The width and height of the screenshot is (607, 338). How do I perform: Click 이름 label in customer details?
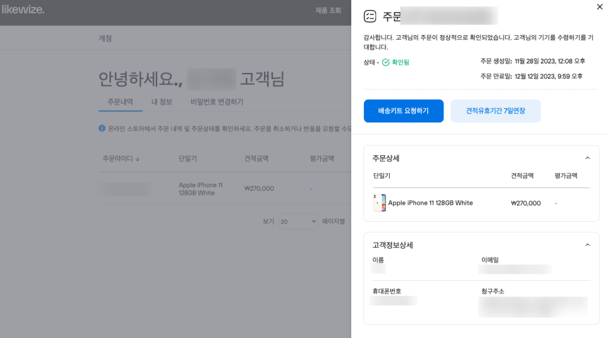tap(378, 260)
